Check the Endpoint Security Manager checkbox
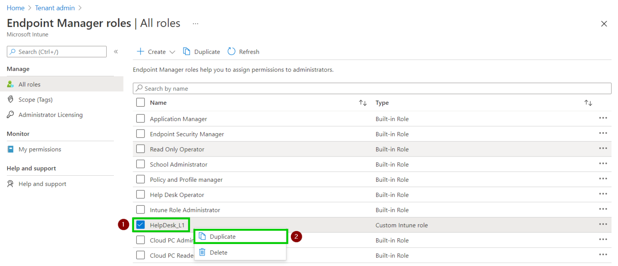This screenshot has width=618, height=266. pos(140,134)
